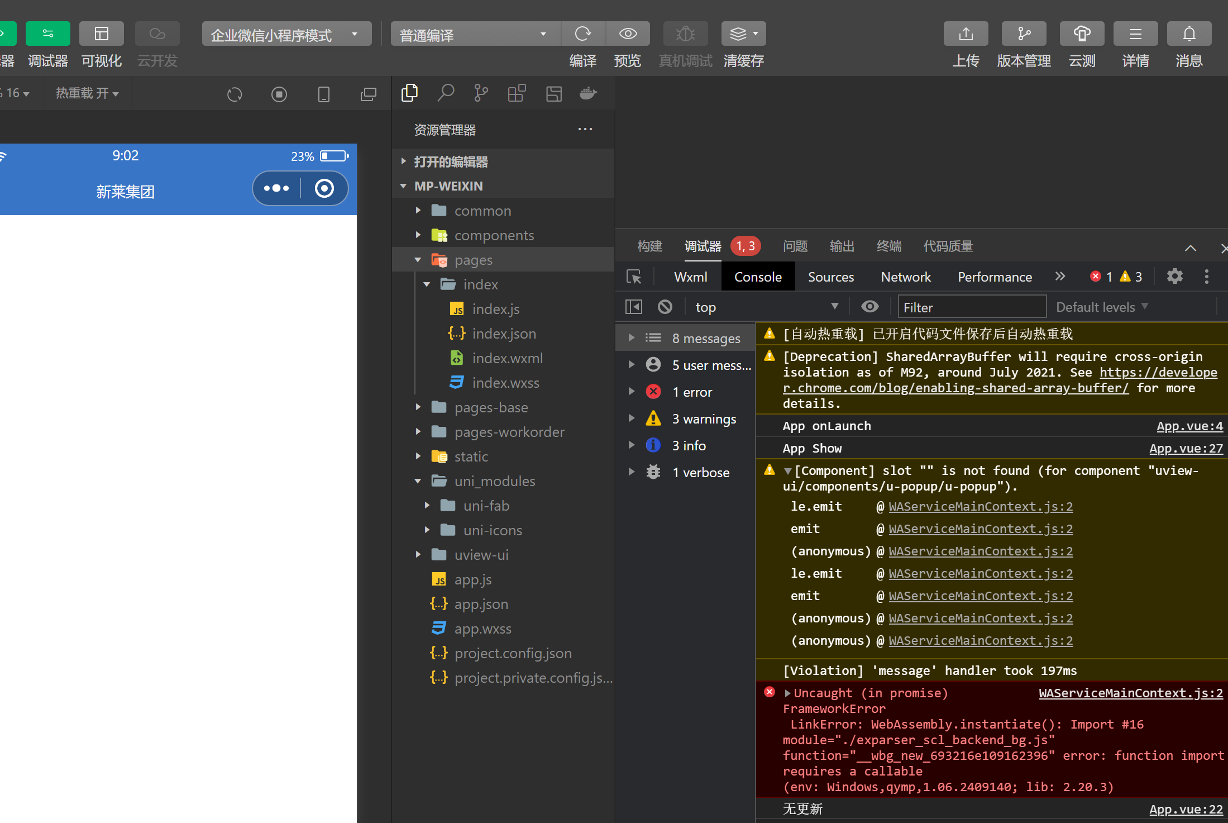Toggle the visualization (可视化) panel button
The height and width of the screenshot is (823, 1228).
click(101, 34)
